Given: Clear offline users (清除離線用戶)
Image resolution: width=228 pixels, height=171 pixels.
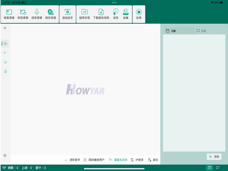Looking at the screenshot, I should pyautogui.click(x=94, y=160).
